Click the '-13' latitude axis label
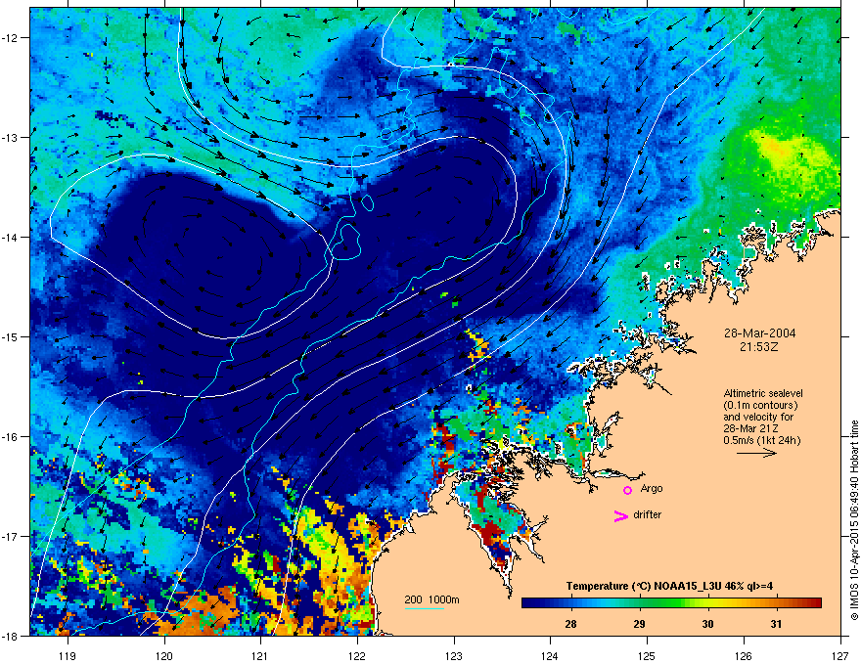 pos(11,137)
